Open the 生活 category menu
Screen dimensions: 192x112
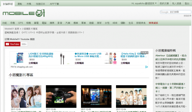(x=131, y=23)
